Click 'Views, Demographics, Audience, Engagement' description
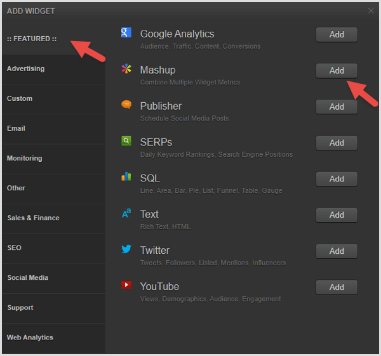Screen dimensions: 381x356 210,299
